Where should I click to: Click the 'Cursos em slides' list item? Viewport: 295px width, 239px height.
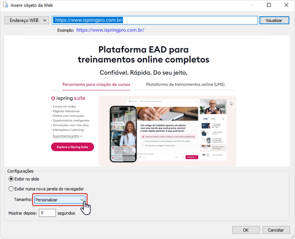[x=64, y=106]
